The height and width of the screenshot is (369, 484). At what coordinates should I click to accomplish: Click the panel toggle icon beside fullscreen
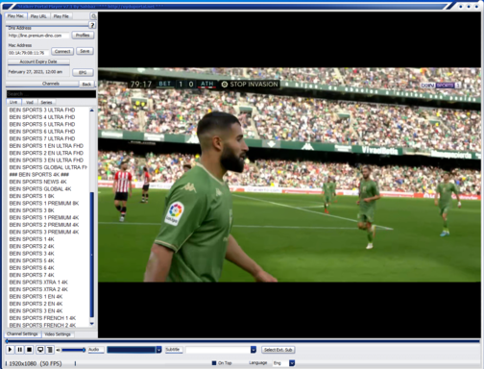(x=50, y=350)
